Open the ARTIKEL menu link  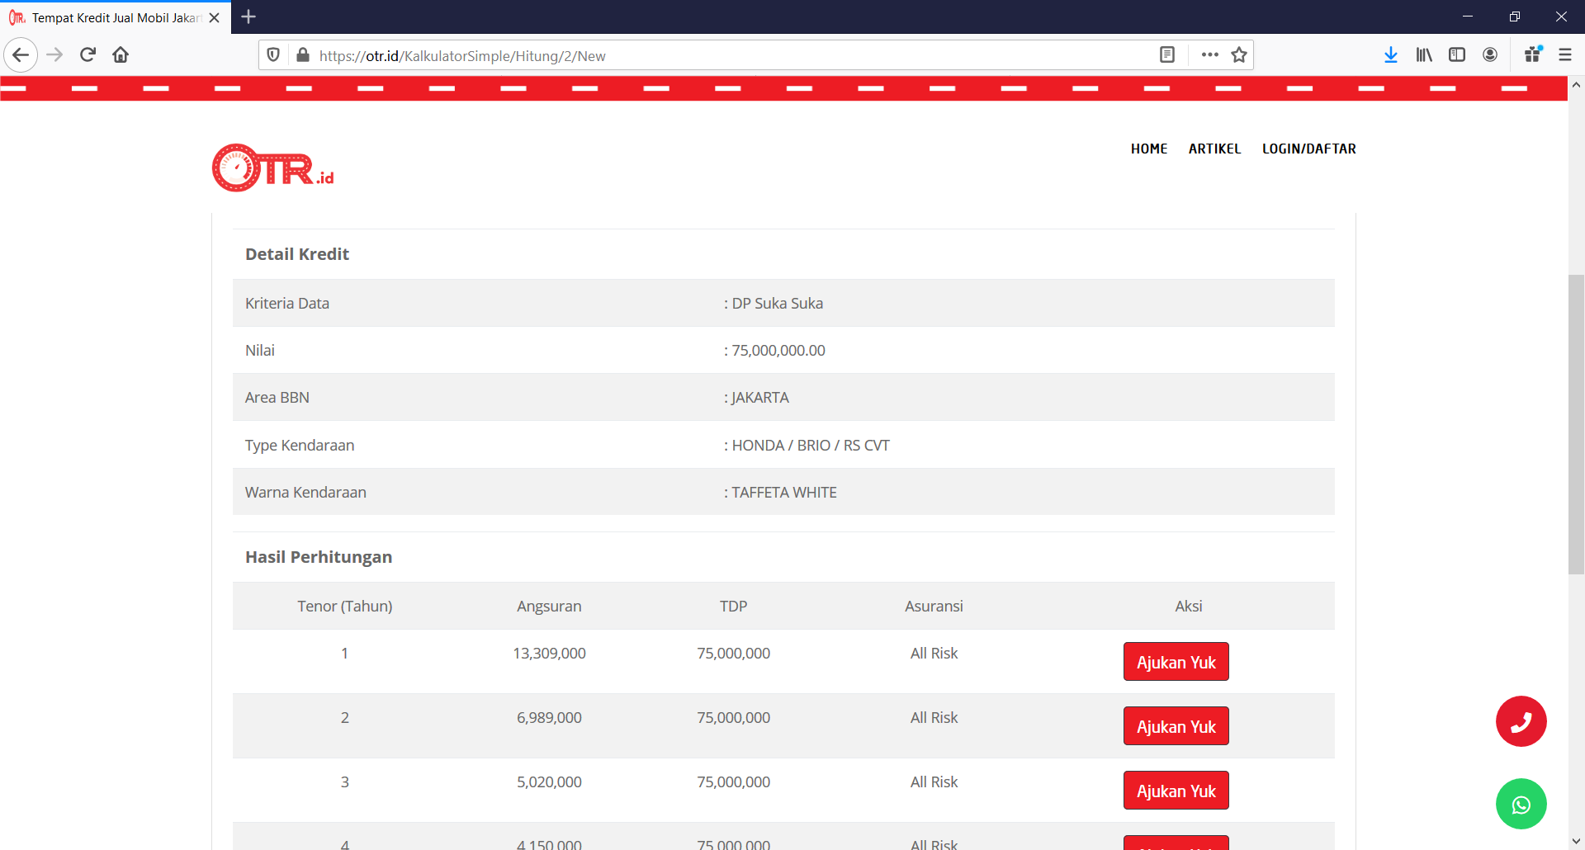(x=1214, y=149)
